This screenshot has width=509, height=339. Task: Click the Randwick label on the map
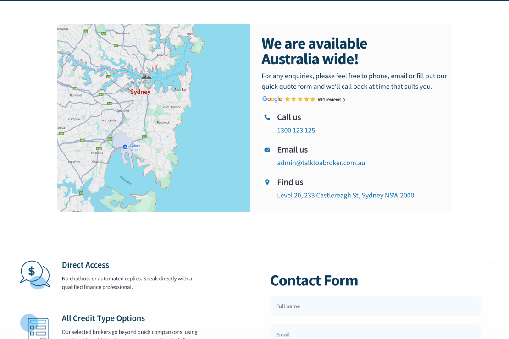163,123
